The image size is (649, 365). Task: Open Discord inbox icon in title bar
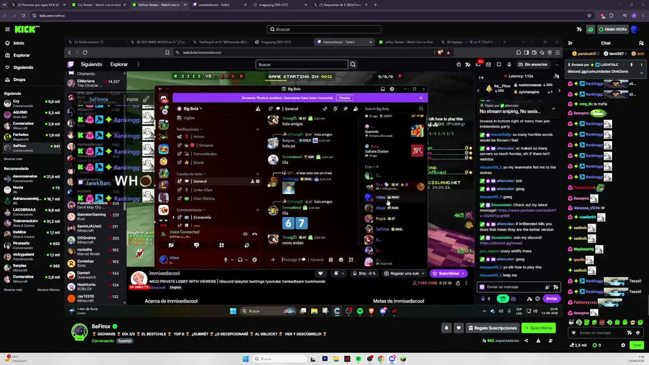(383, 89)
